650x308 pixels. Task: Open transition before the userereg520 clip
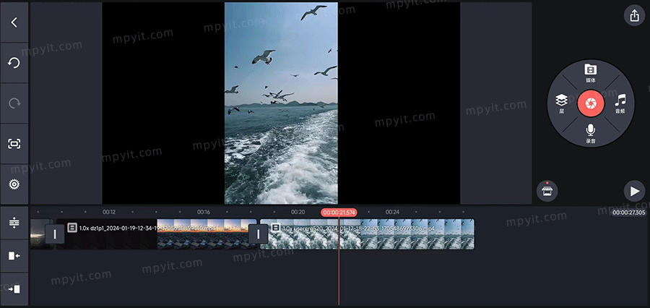click(259, 234)
